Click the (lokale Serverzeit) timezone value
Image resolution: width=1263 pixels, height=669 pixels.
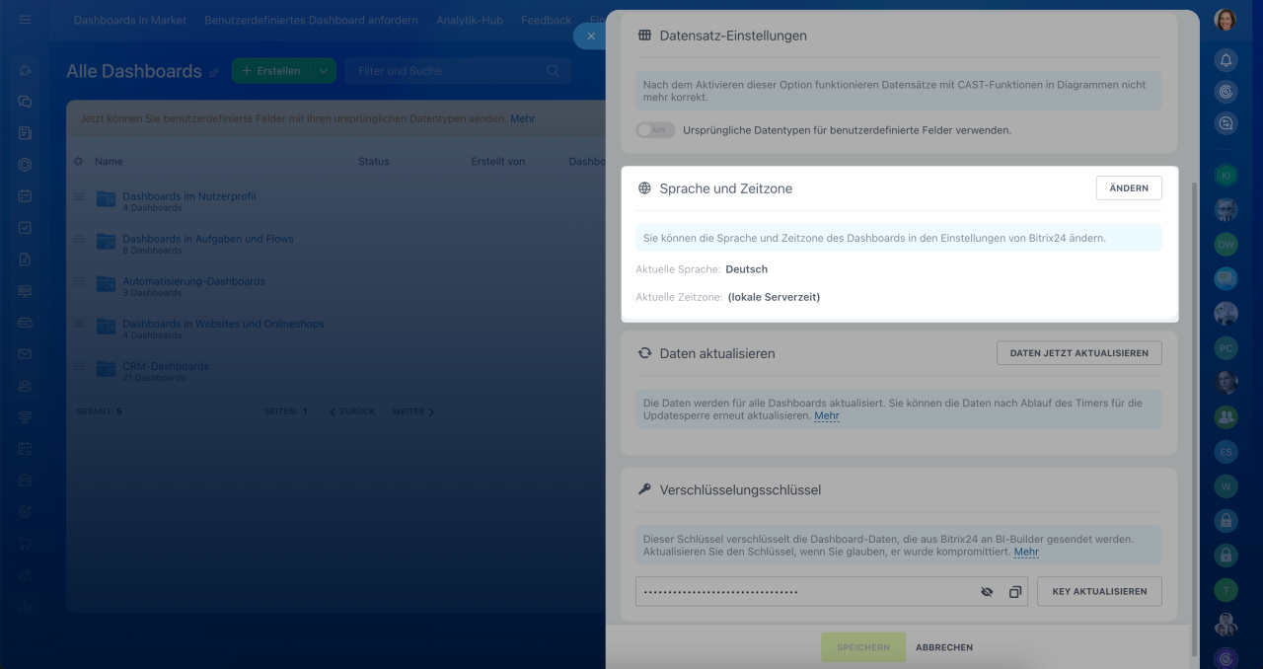[x=774, y=297]
